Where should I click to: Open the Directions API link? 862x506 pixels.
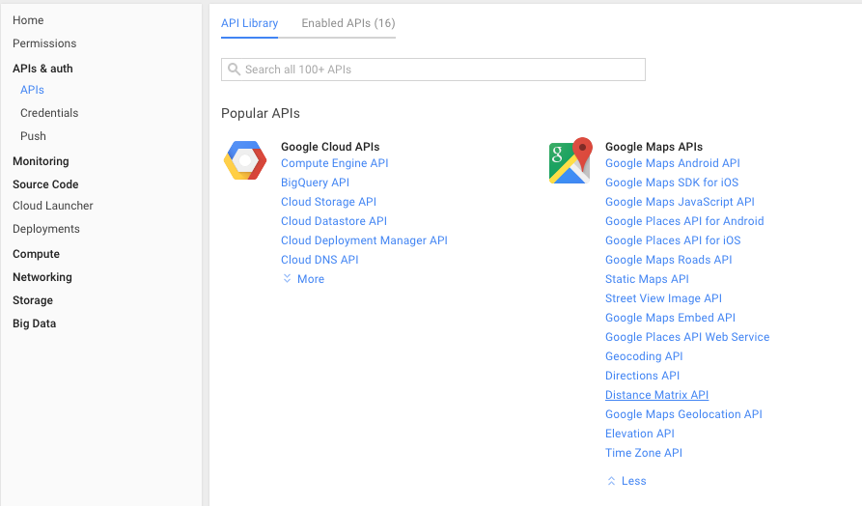pyautogui.click(x=643, y=376)
